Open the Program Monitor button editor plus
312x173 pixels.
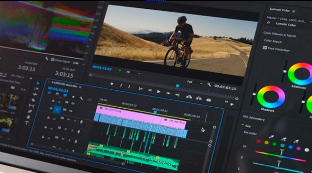tap(232, 104)
